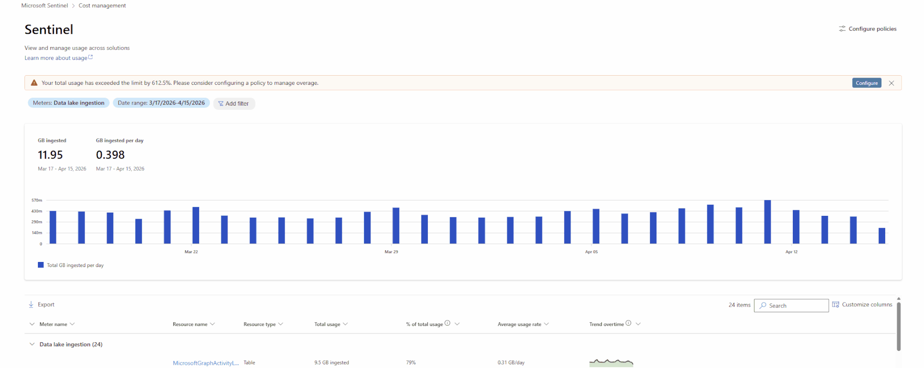
Task: Click the 9.5 GB ingested cell
Action: pyautogui.click(x=332, y=363)
